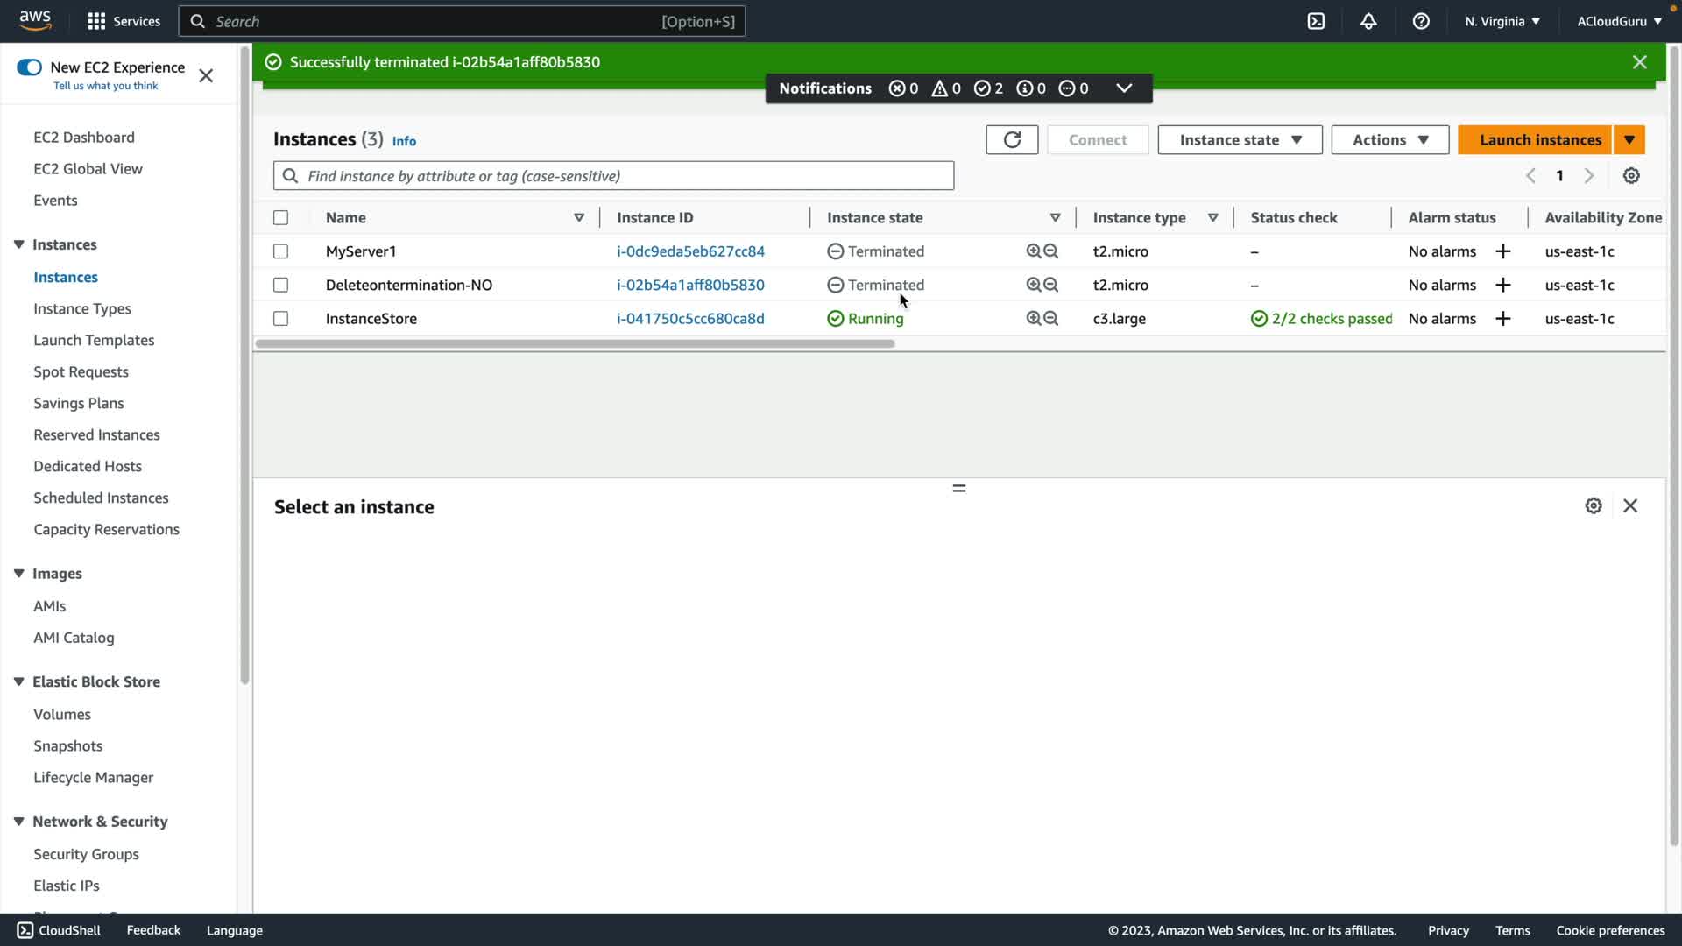Check the InstanceStore row checkbox

[x=280, y=319]
